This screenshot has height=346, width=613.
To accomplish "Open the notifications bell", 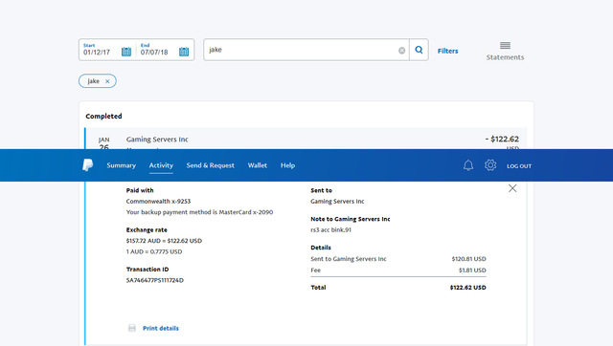I will coord(468,165).
